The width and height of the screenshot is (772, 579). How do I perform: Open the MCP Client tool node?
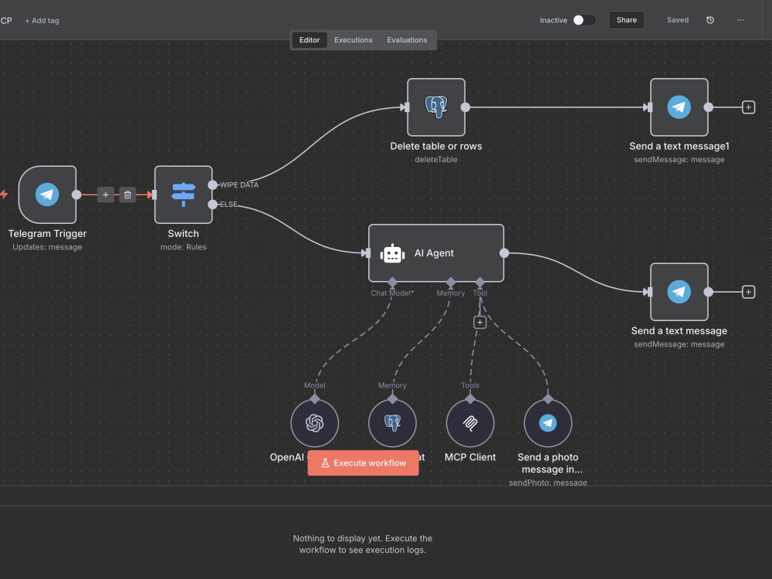(x=470, y=423)
